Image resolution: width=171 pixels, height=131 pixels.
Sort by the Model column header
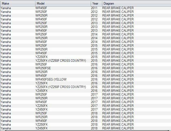click(x=63, y=3)
